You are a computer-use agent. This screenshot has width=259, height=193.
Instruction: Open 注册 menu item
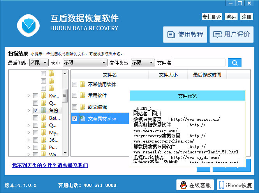coord(247,17)
